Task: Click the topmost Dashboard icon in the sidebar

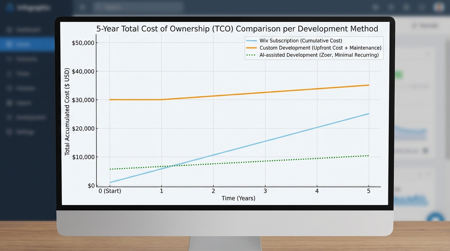Action: 9,29
